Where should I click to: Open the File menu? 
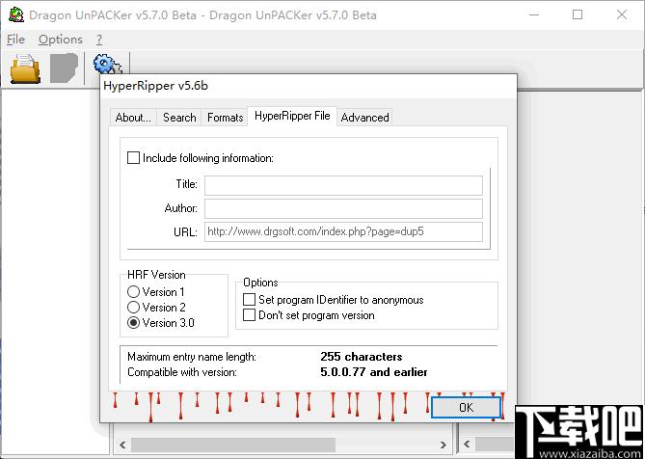point(15,40)
